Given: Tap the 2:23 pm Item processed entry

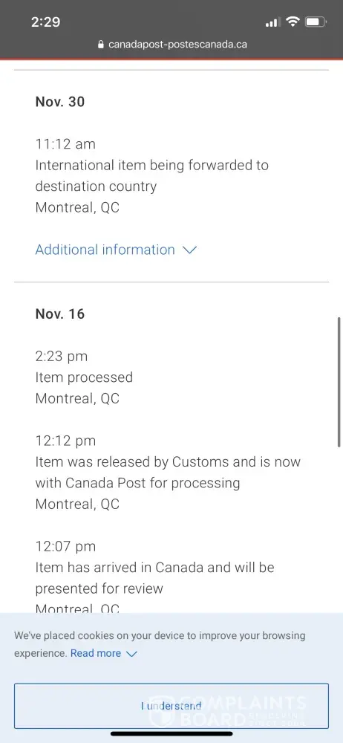Looking at the screenshot, I should click(x=84, y=377).
